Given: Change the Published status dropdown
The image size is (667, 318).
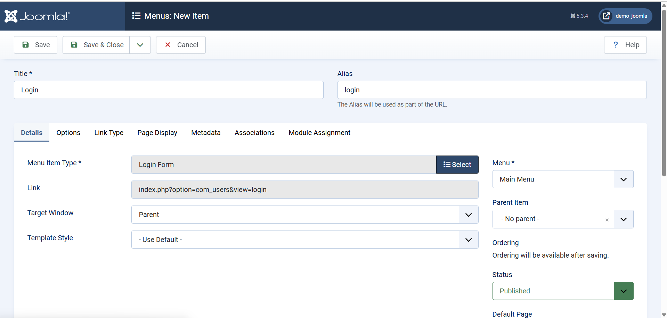Looking at the screenshot, I should 562,291.
